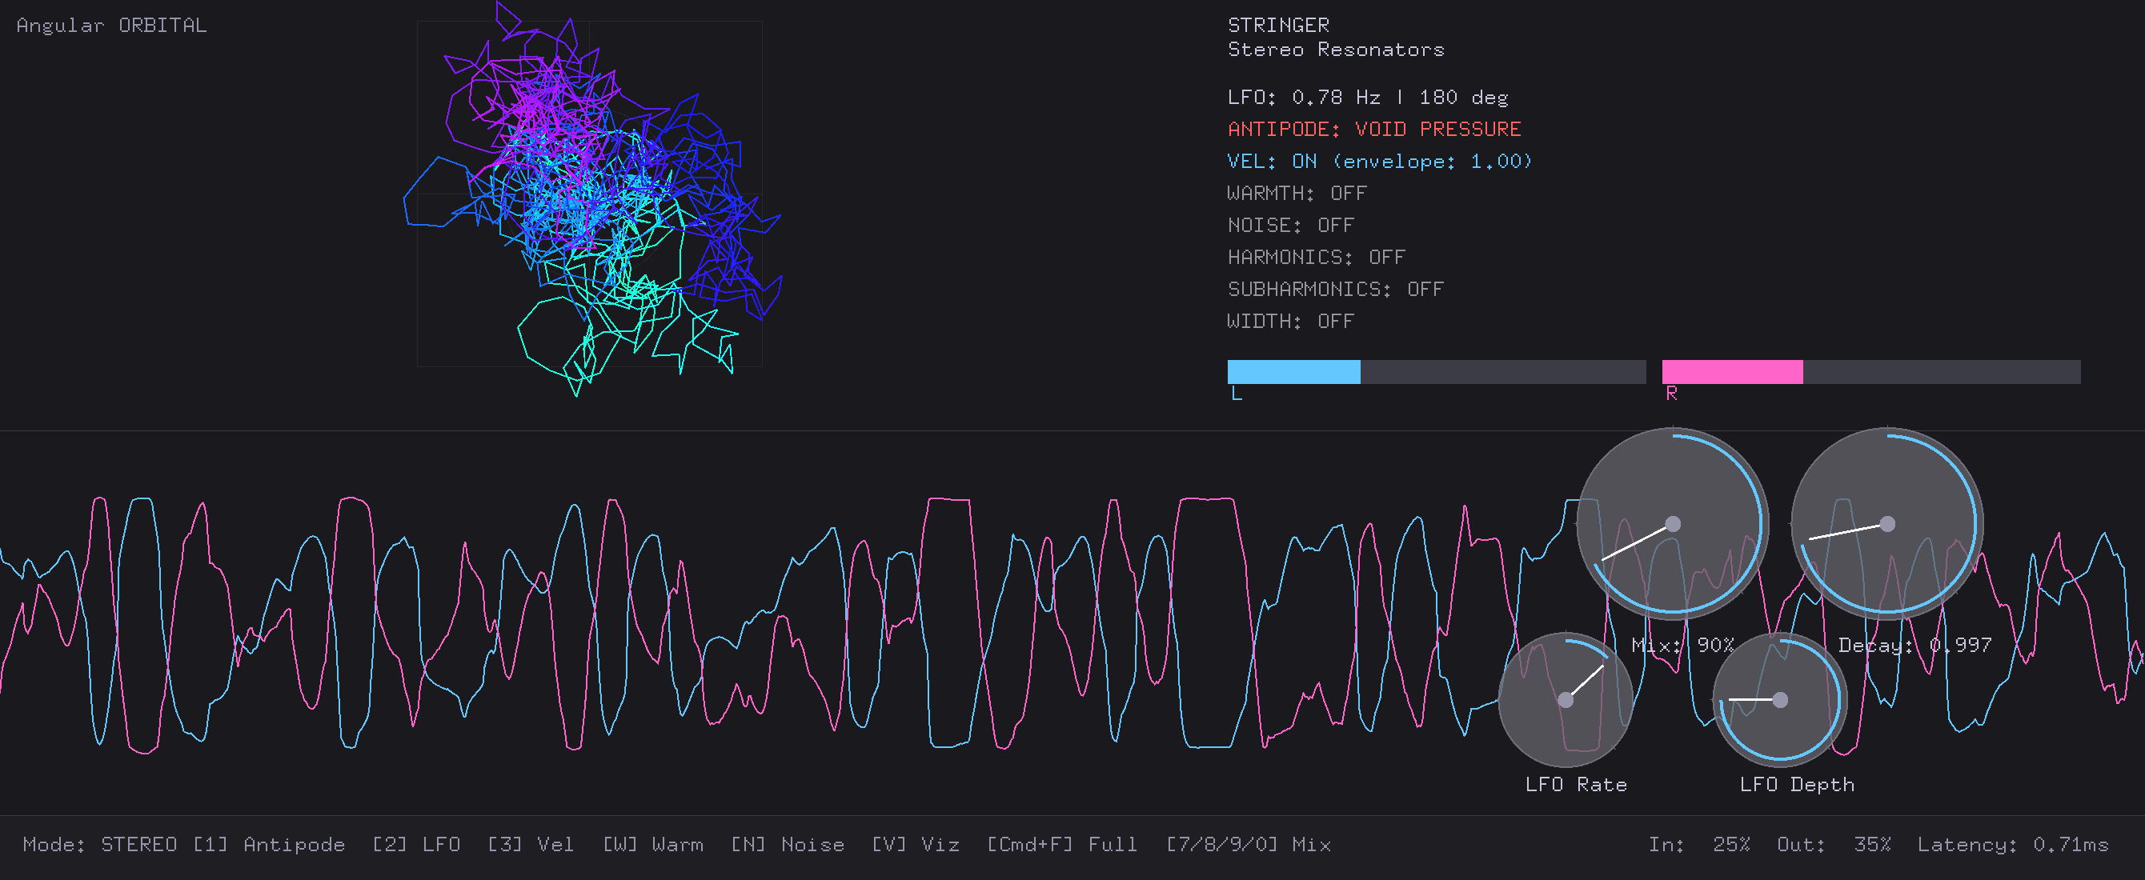
Task: Click the Angular ORBITAL title
Action: click(111, 26)
